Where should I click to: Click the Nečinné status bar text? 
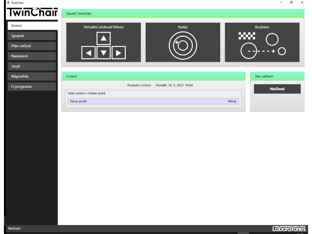[x=14, y=229]
